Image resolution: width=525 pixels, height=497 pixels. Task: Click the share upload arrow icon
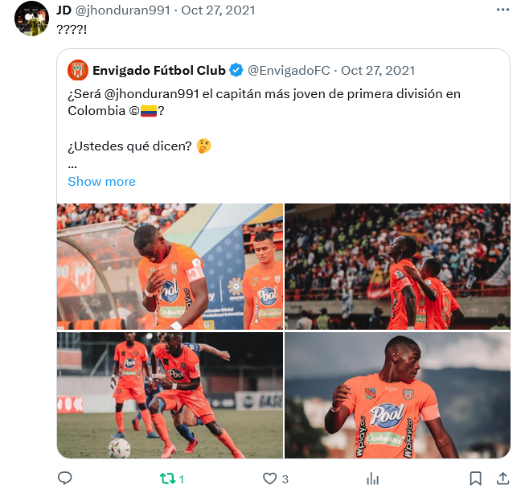point(502,479)
